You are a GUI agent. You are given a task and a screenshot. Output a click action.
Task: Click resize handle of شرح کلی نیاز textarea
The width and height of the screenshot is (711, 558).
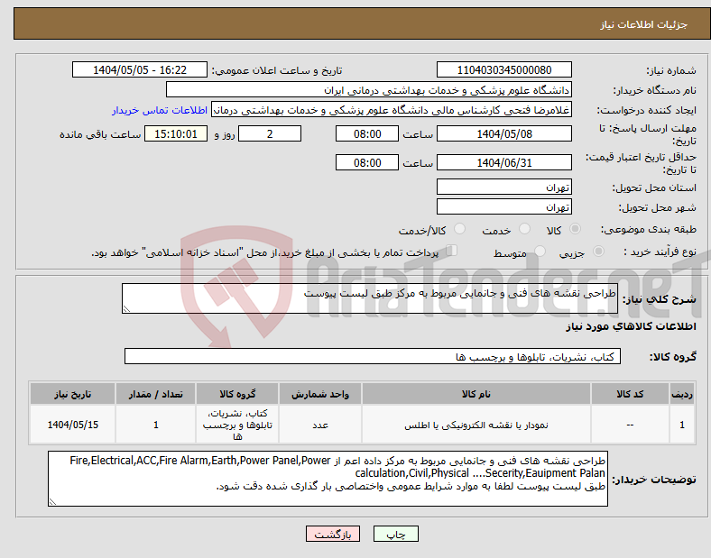(x=126, y=309)
